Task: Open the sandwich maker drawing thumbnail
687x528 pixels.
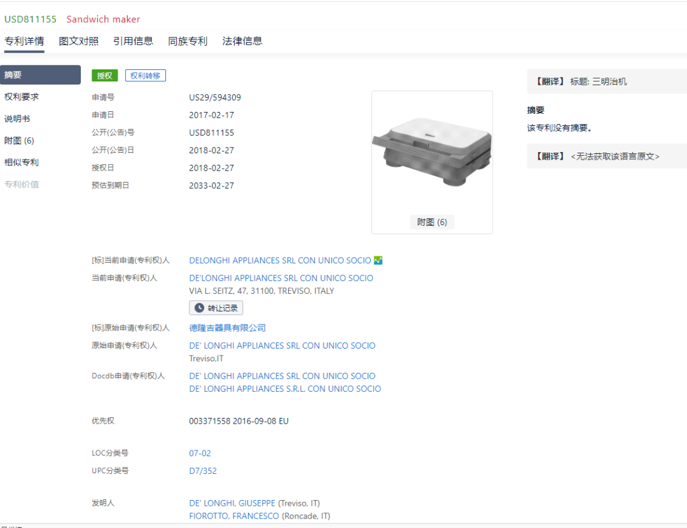Action: coord(432,153)
